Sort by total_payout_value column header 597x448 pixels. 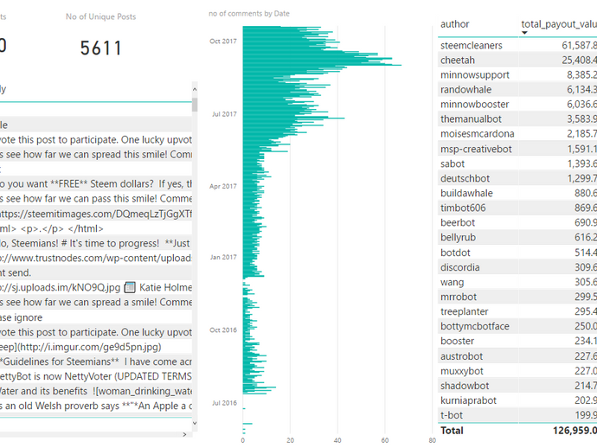pos(559,24)
